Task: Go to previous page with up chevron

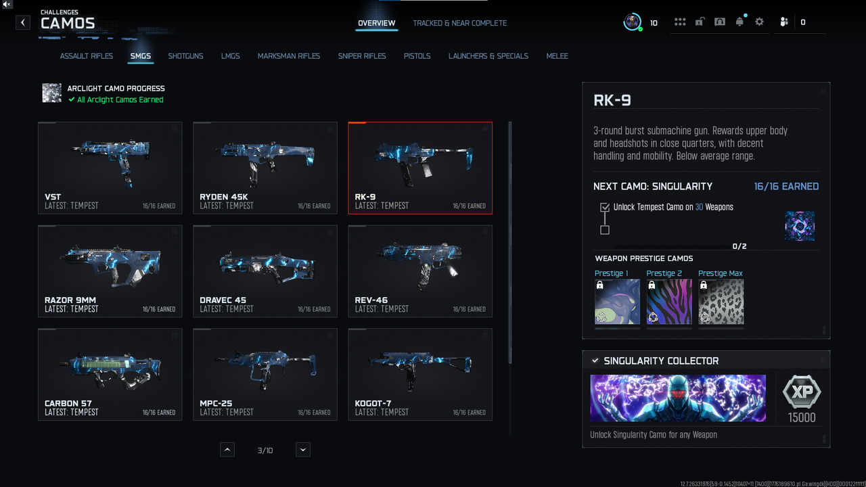Action: [227, 450]
